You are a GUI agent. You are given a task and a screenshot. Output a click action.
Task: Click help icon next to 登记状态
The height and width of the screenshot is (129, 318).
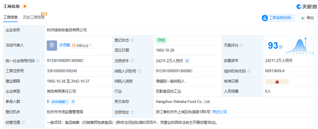(132, 40)
